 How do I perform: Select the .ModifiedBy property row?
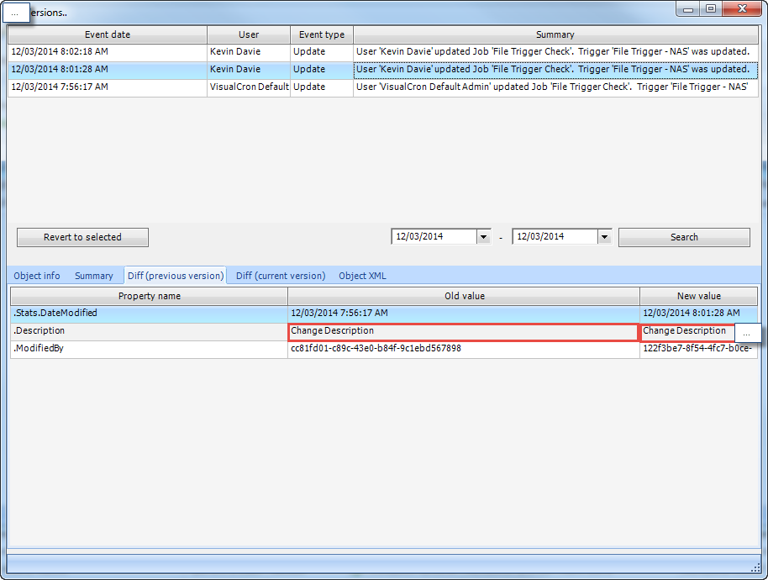(x=149, y=349)
